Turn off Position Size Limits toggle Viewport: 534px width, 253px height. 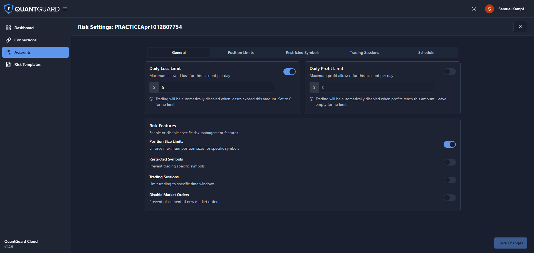[x=449, y=144]
